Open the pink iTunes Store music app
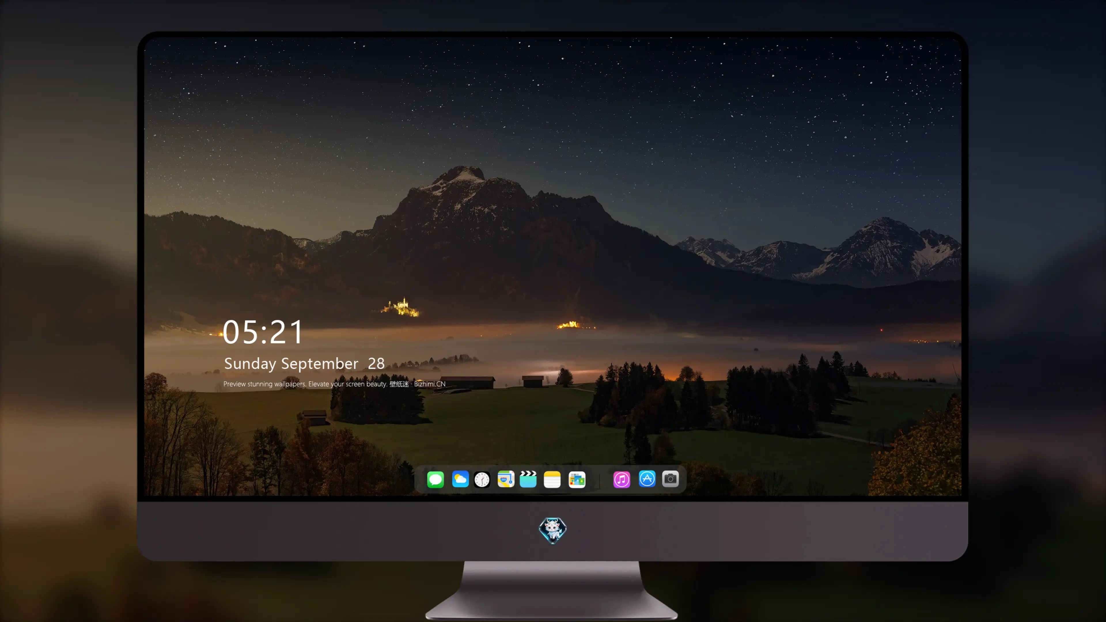This screenshot has height=622, width=1106. pyautogui.click(x=622, y=479)
